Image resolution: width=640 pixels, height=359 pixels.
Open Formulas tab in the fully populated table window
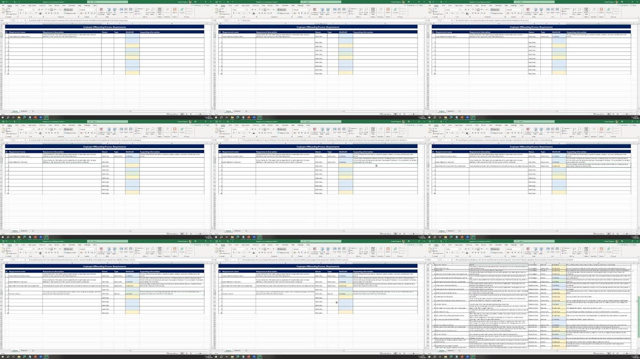[x=469, y=245]
